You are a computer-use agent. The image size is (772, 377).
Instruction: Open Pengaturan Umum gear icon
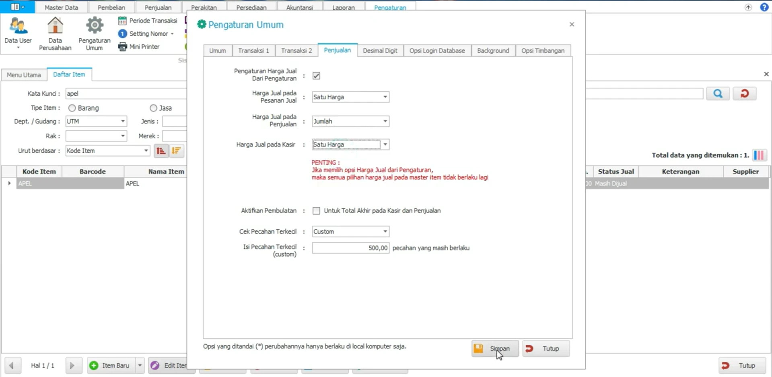click(94, 33)
